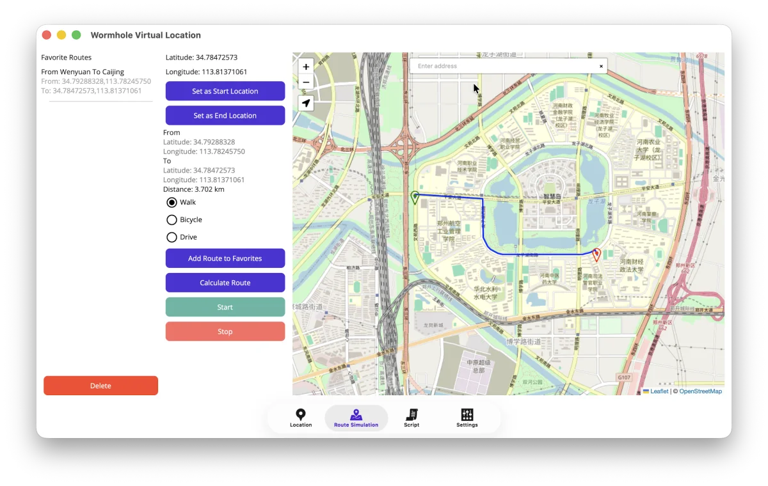Minimize the window with yellow button
Image resolution: width=768 pixels, height=486 pixels.
pos(61,35)
